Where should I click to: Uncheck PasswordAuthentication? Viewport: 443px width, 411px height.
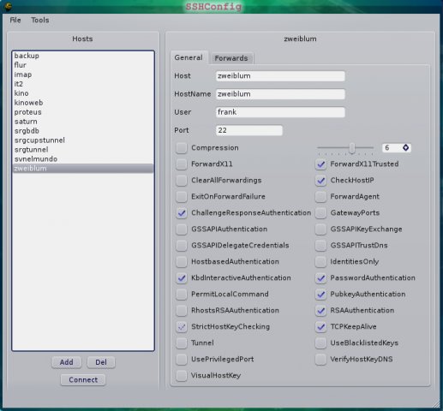(x=320, y=278)
